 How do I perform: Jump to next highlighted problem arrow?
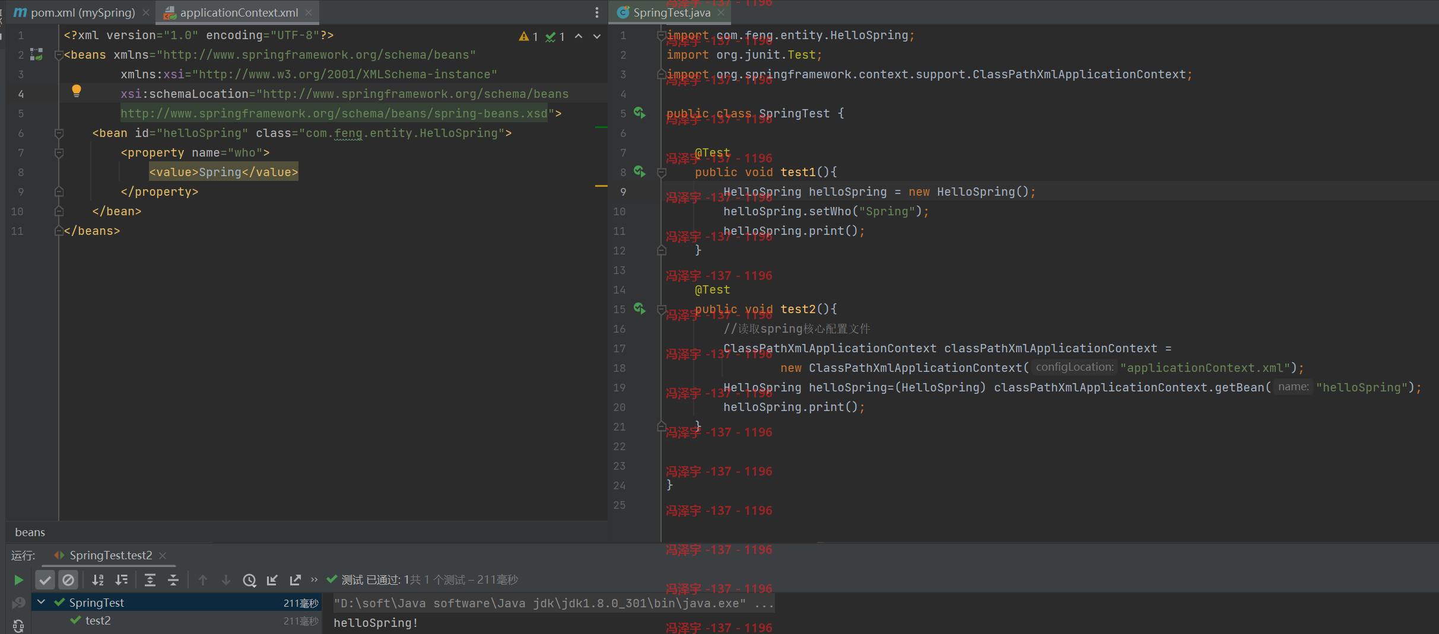pos(597,36)
